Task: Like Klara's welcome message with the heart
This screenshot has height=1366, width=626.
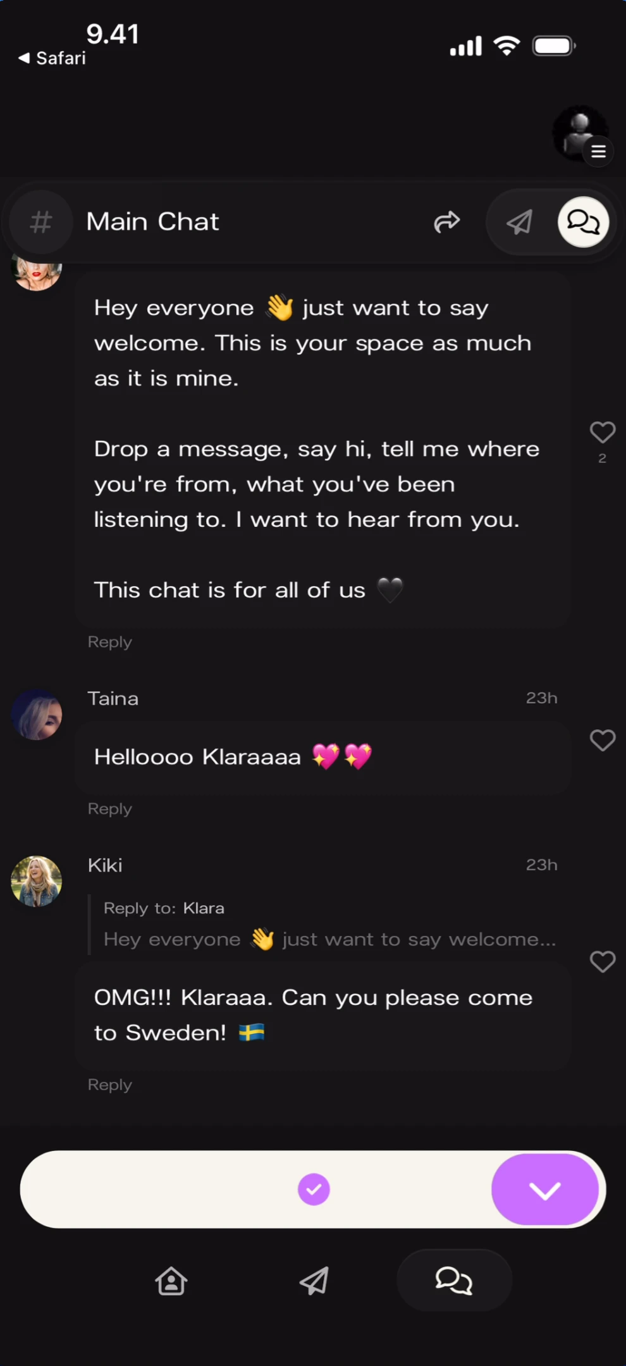Action: (x=602, y=432)
